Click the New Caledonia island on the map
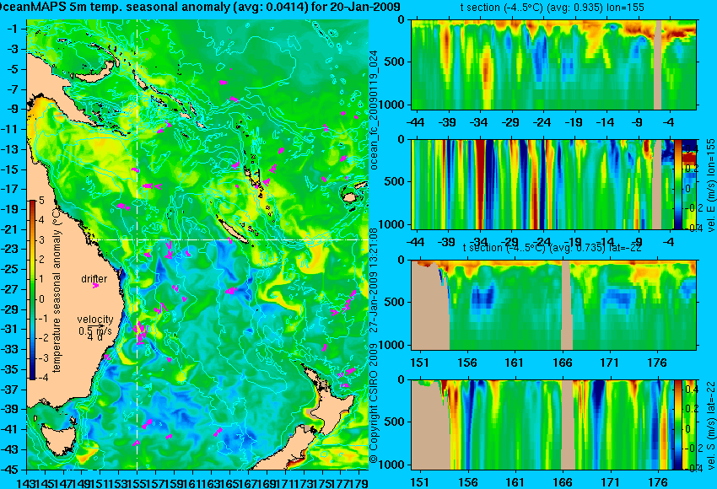 pyautogui.click(x=233, y=230)
